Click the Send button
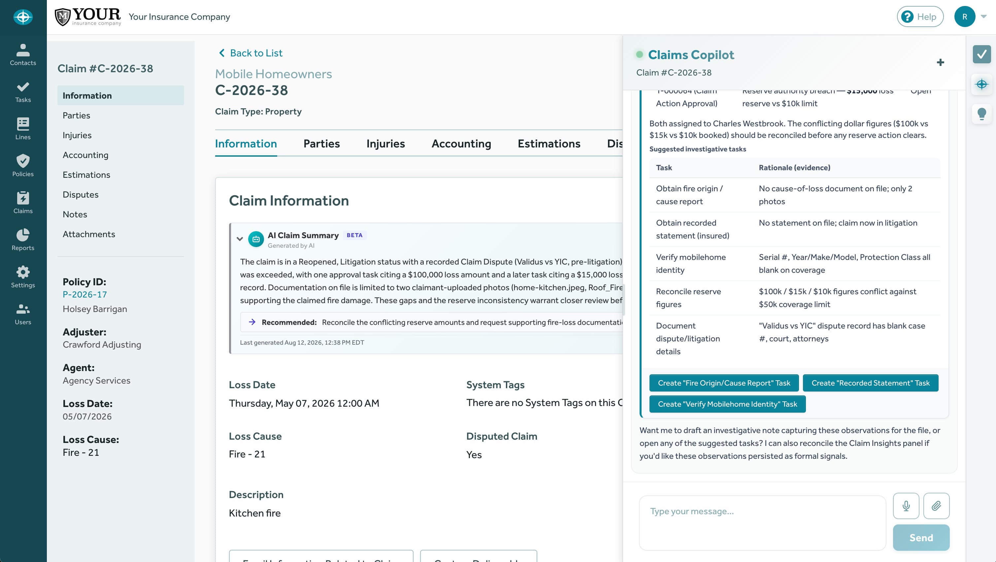 [921, 538]
